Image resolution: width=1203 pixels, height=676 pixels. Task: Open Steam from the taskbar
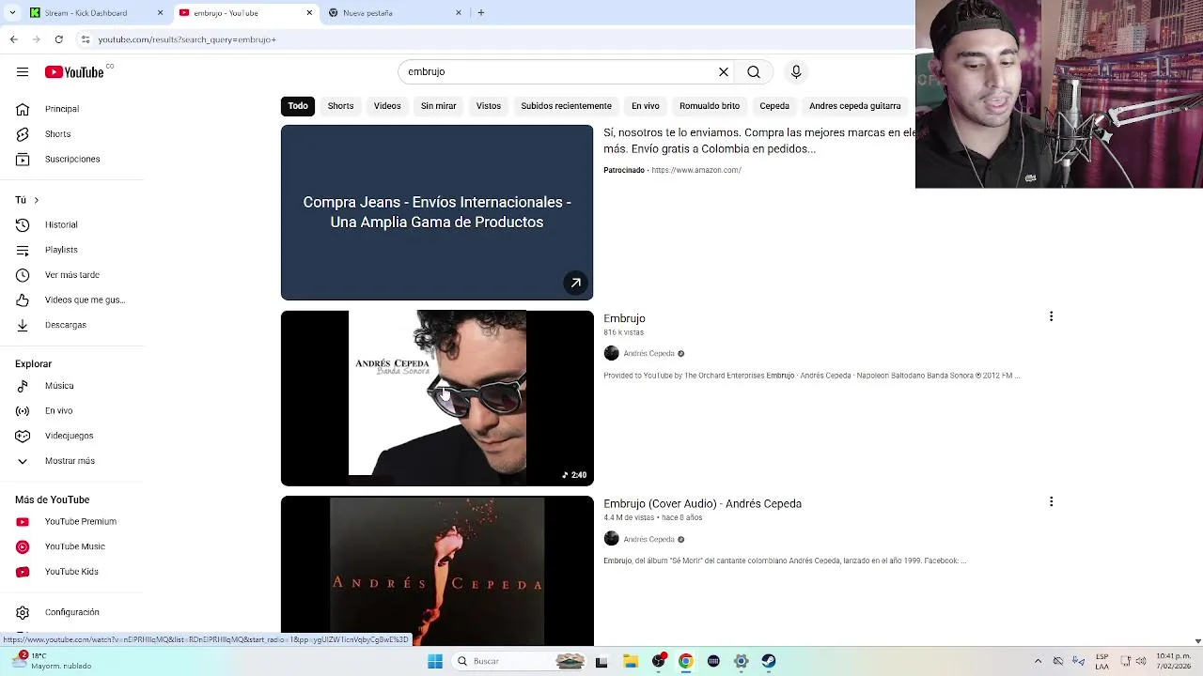pos(769,661)
